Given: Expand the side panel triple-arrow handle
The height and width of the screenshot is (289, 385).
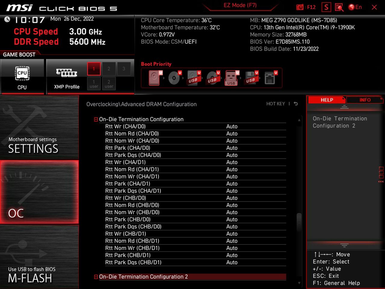Looking at the screenshot, I should pyautogui.click(x=381, y=182).
